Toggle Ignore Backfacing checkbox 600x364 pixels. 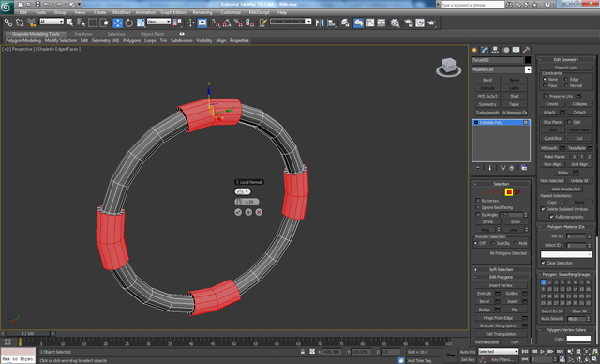point(478,207)
